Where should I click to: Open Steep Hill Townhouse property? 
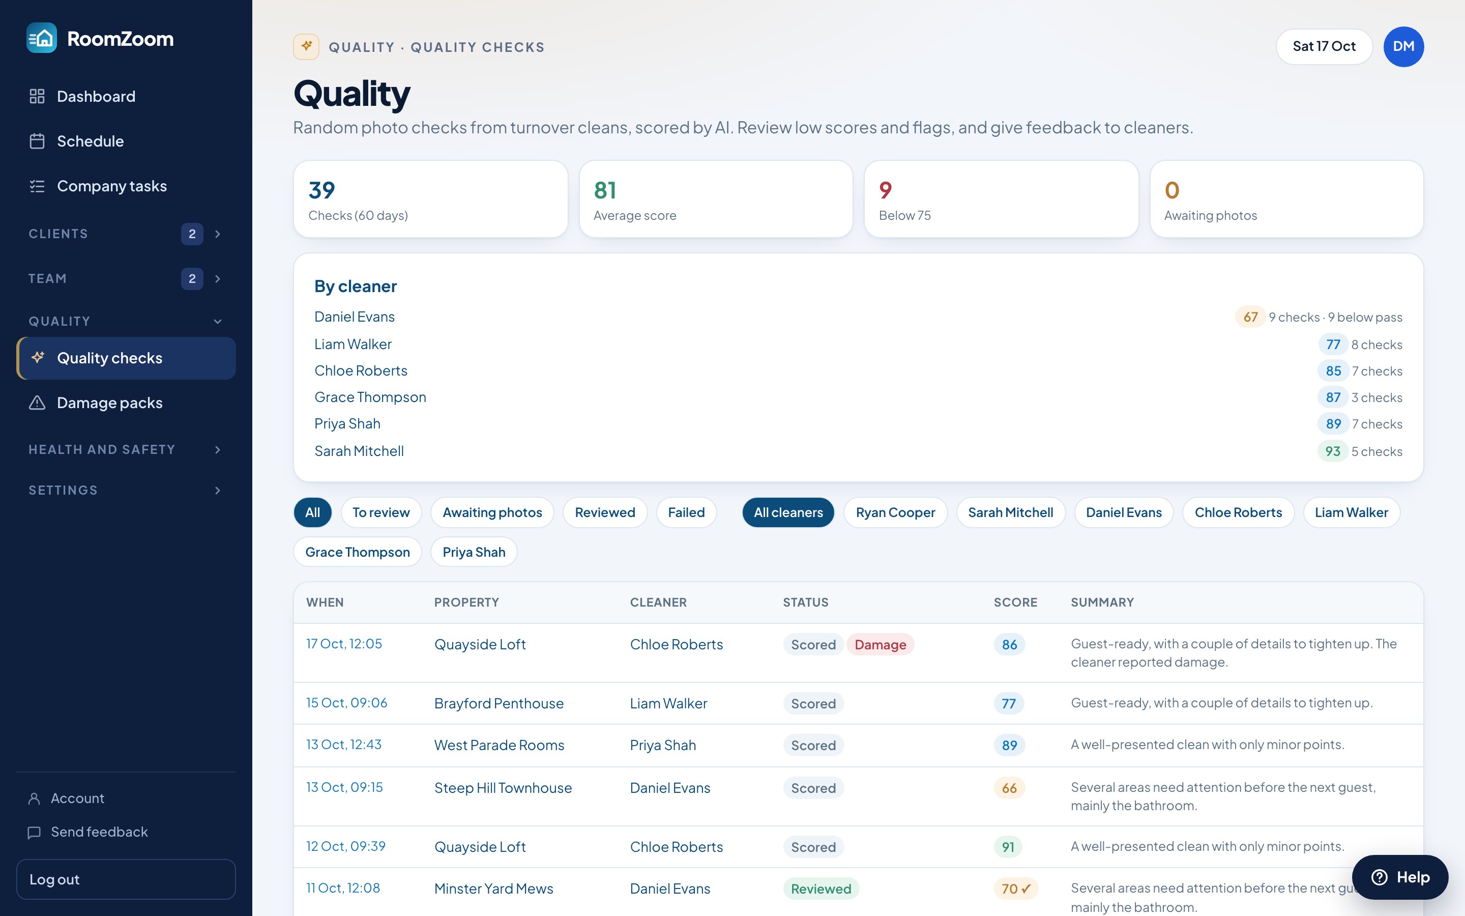point(503,788)
